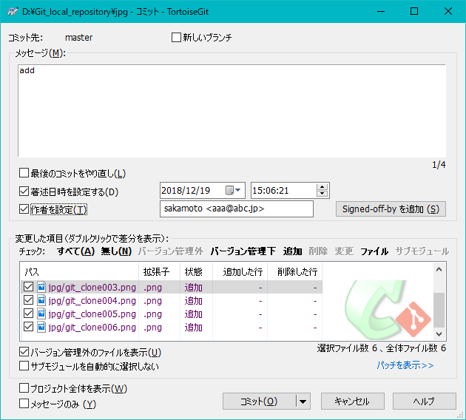Image resolution: width=466 pixels, height=420 pixels.
Task: Click the file icon of jpg/git_clone005.png
Action: [x=41, y=314]
